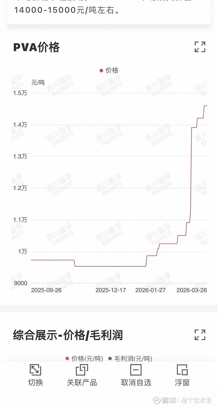Tap the 取消自选 text label
This screenshot has height=407, width=218.
136,382
